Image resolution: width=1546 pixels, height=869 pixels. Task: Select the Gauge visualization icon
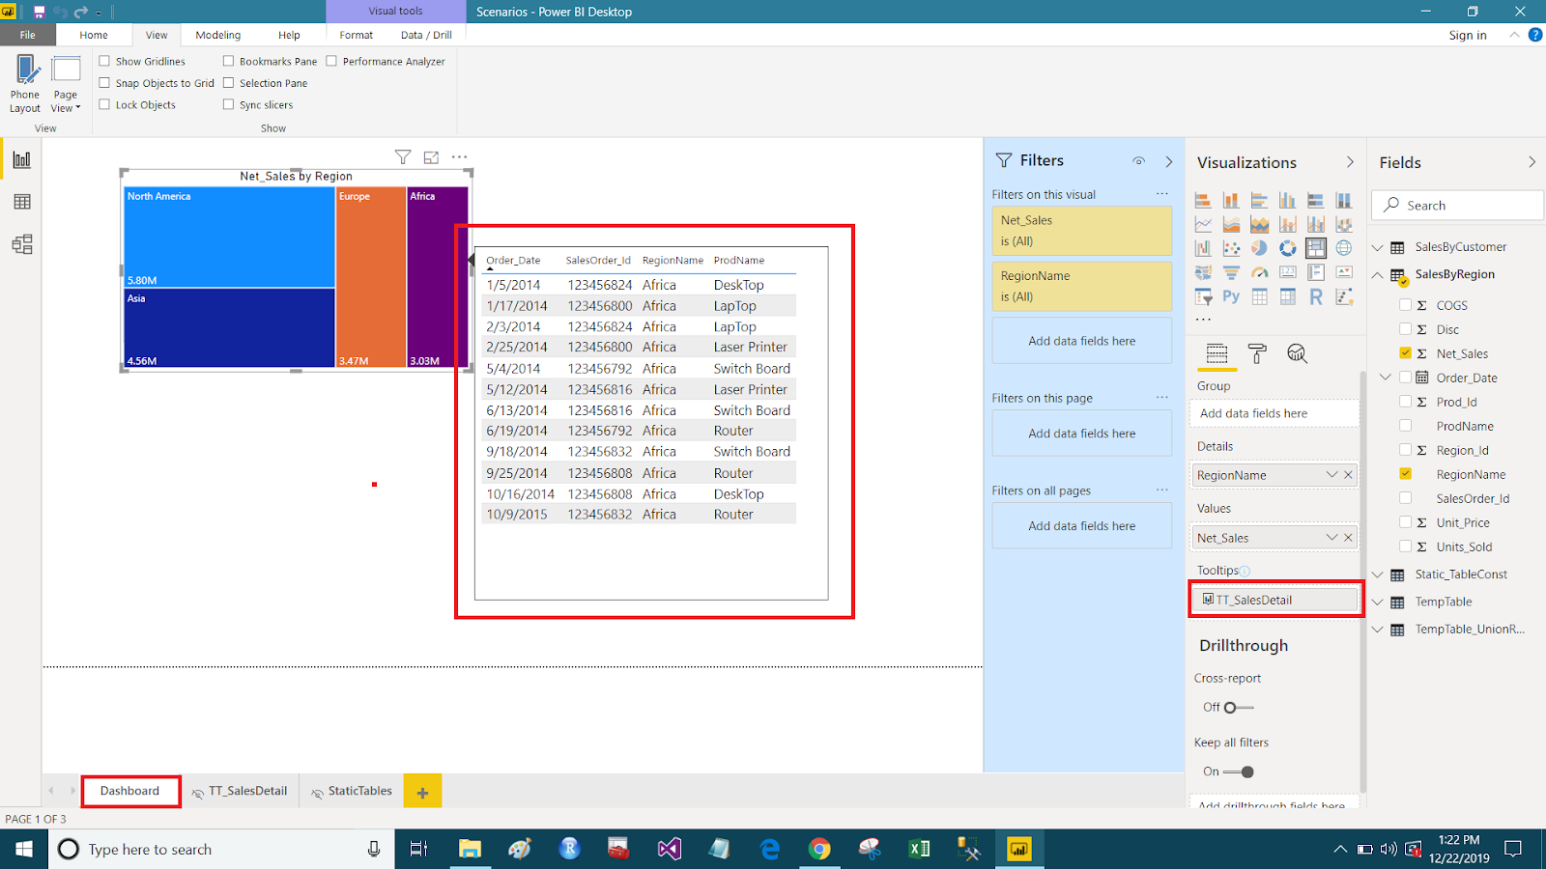(x=1259, y=272)
